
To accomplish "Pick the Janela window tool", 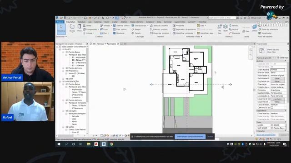I will (x=87, y=26).
